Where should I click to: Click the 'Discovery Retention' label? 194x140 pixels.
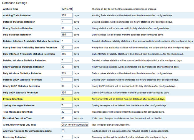coord(15,137)
